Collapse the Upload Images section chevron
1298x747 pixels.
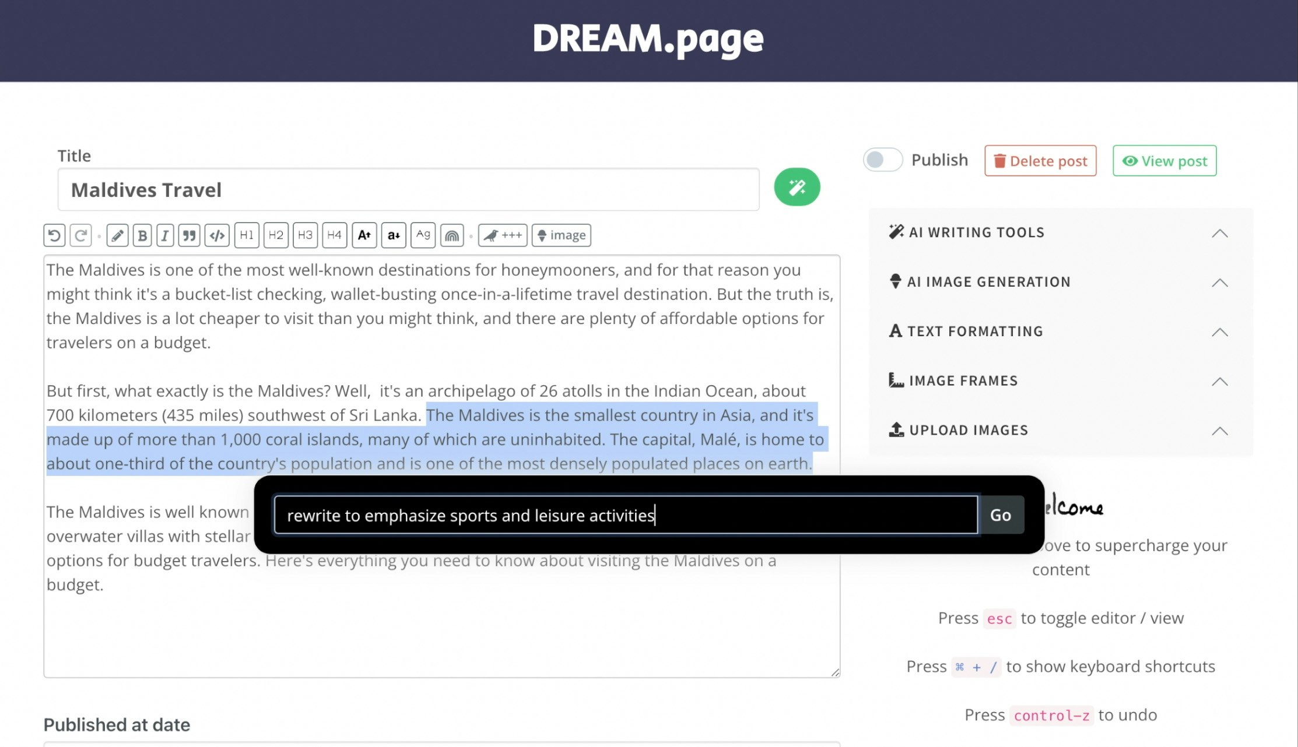1220,432
